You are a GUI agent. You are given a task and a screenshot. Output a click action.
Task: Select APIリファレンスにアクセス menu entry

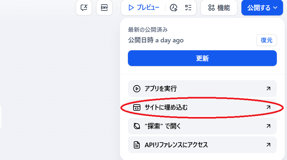pyautogui.click(x=202, y=145)
